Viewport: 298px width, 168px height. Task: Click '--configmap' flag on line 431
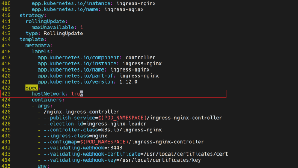pos(60,142)
